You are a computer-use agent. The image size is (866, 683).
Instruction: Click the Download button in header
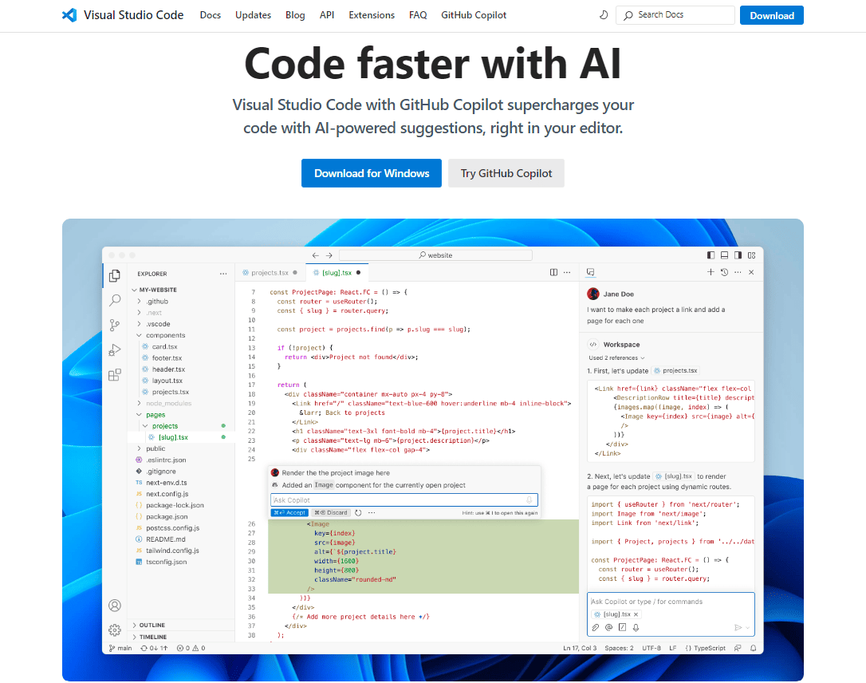[772, 15]
